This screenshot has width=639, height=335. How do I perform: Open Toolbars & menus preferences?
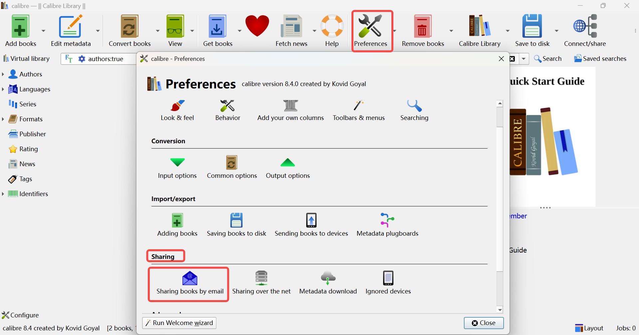click(x=359, y=110)
